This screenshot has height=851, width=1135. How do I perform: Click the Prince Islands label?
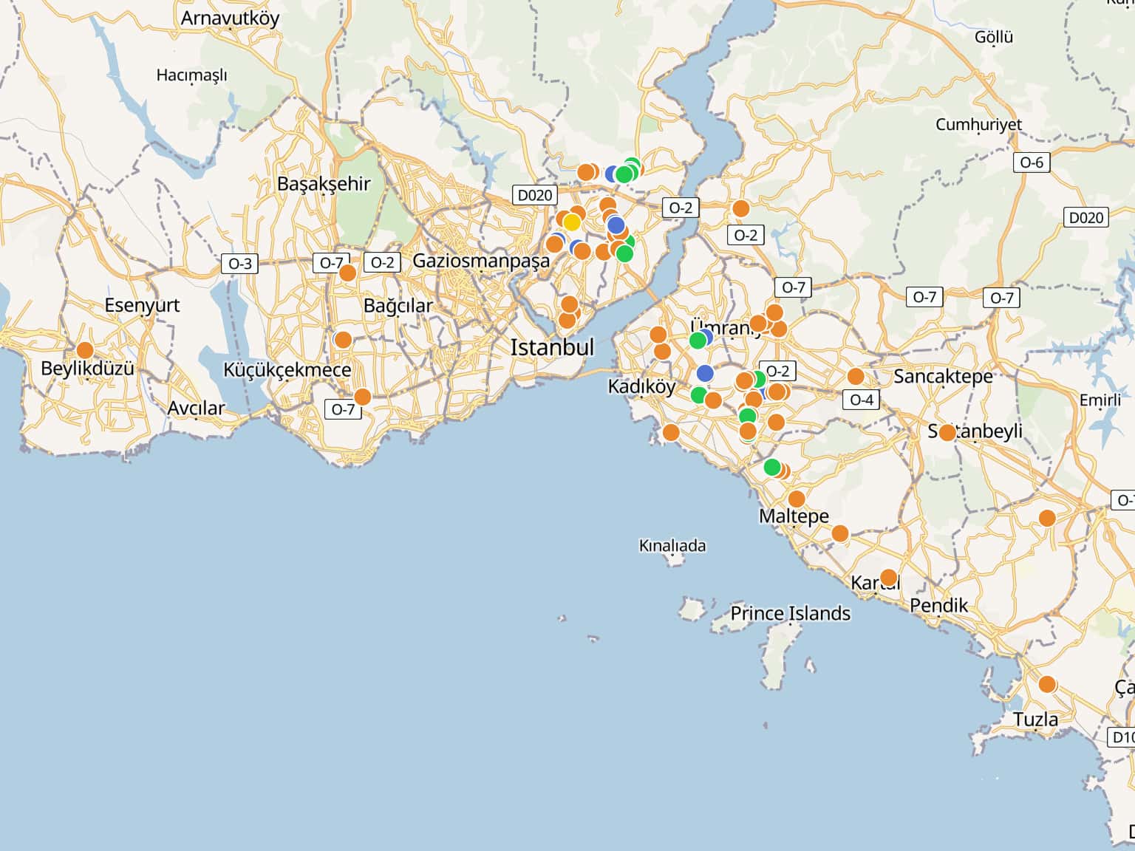(x=790, y=613)
